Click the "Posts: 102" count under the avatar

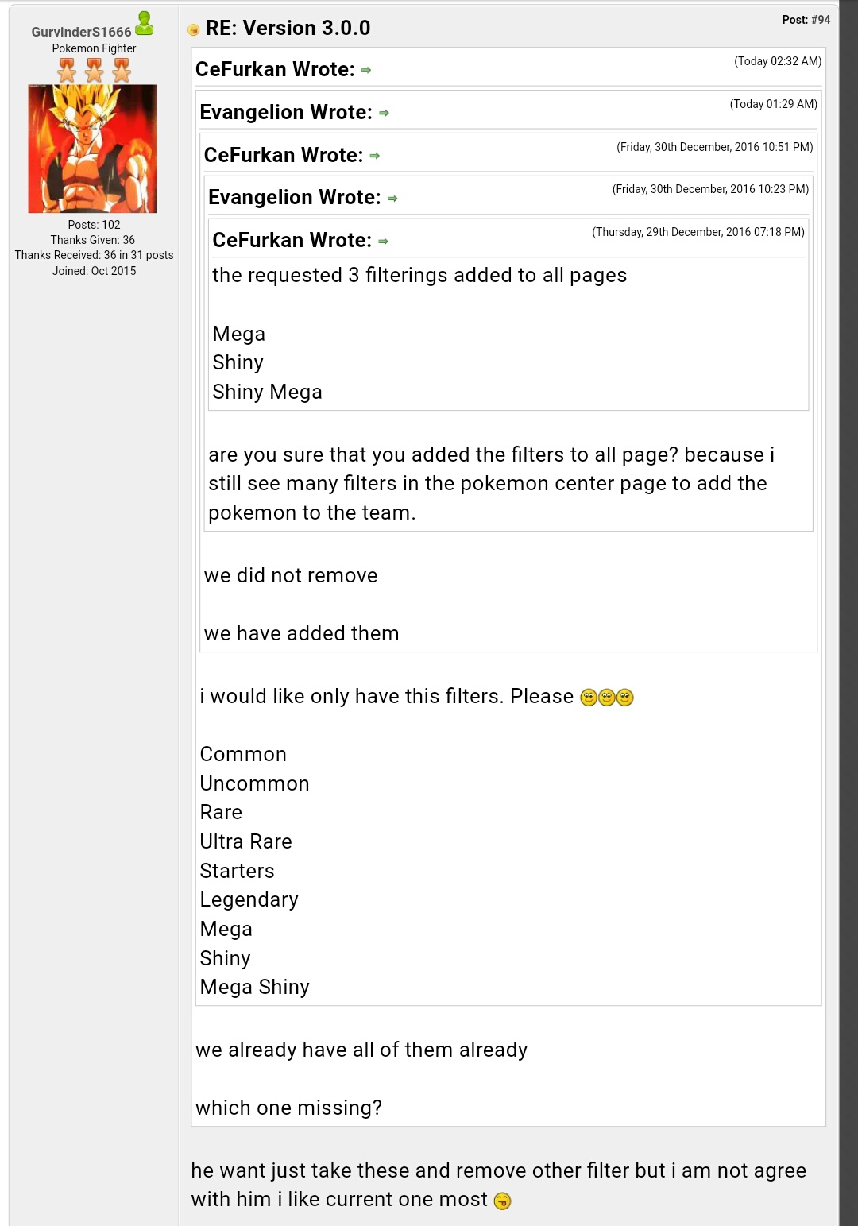click(x=94, y=225)
